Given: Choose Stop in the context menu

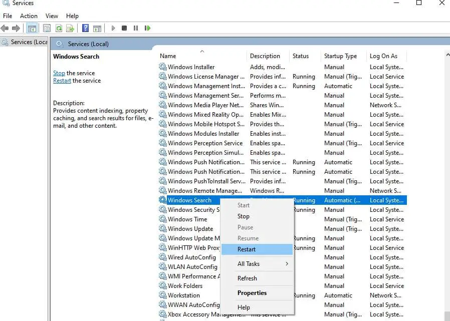Looking at the screenshot, I should pos(257,216).
